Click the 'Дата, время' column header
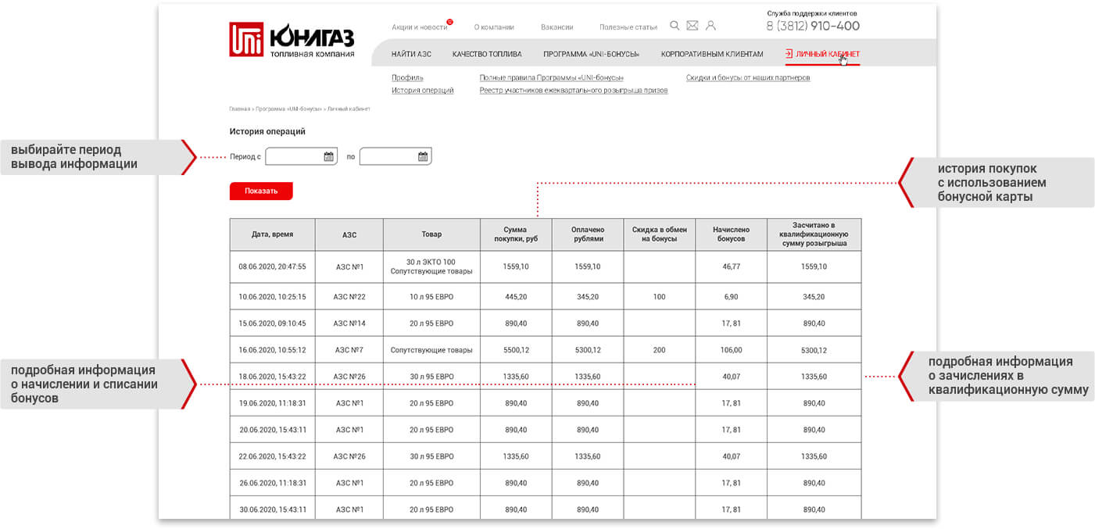 point(273,234)
